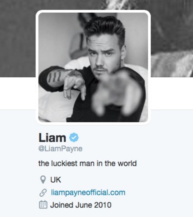This screenshot has height=217, width=193.
Task: Click the "UK" location text
Action: pos(56,180)
